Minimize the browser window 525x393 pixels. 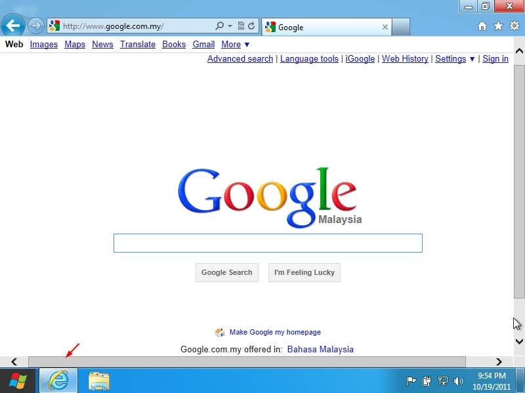[x=469, y=7]
